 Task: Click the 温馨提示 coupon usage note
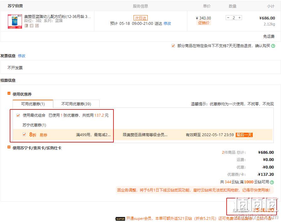[232, 104]
